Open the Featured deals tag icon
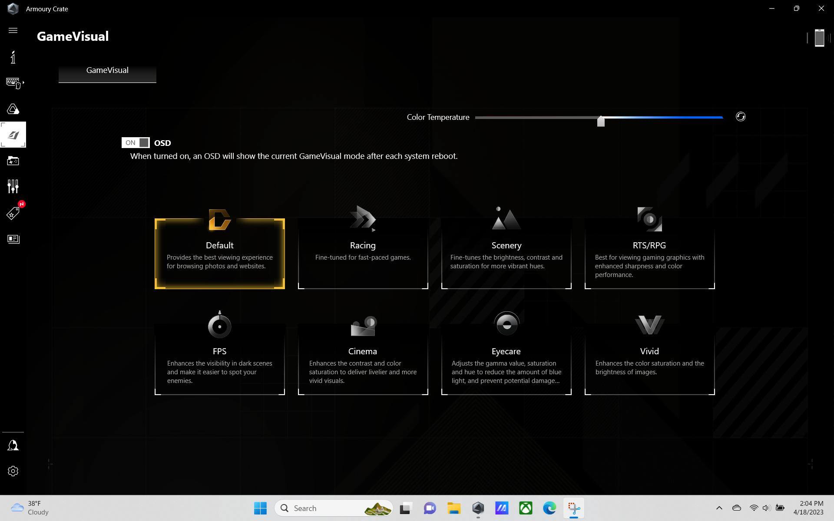This screenshot has width=834, height=521. coord(13,213)
